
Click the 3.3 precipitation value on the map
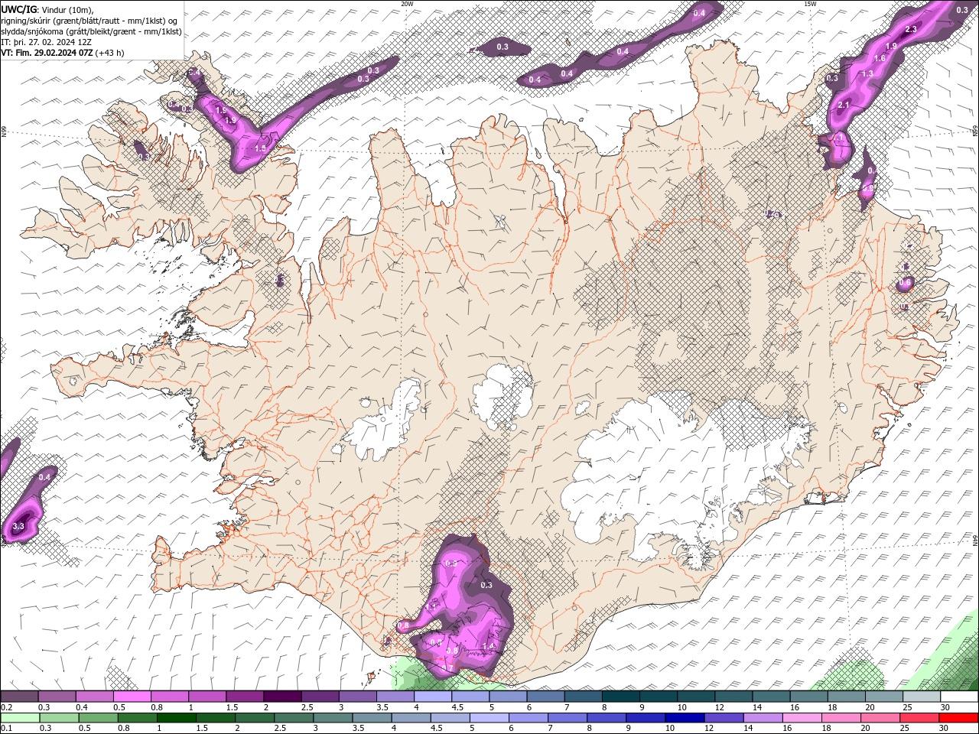(19, 526)
